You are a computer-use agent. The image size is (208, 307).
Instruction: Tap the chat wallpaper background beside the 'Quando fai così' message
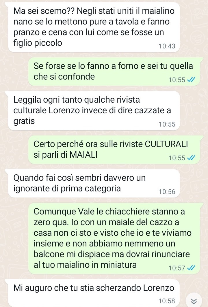click(x=193, y=183)
